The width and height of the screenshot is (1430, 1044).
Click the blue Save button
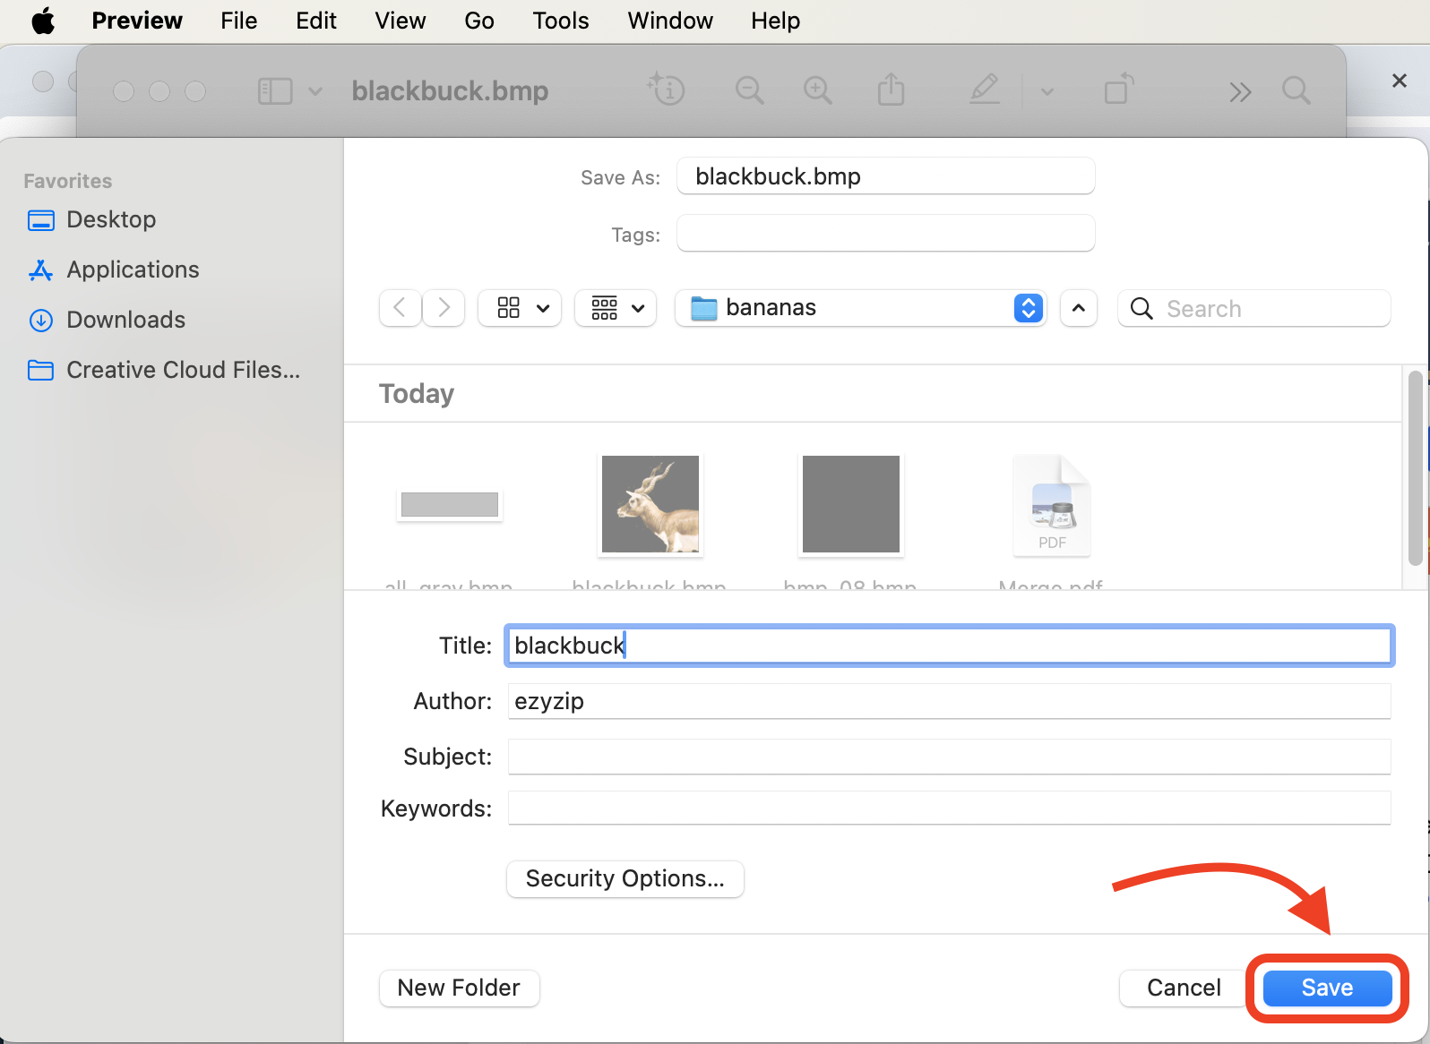(x=1327, y=988)
